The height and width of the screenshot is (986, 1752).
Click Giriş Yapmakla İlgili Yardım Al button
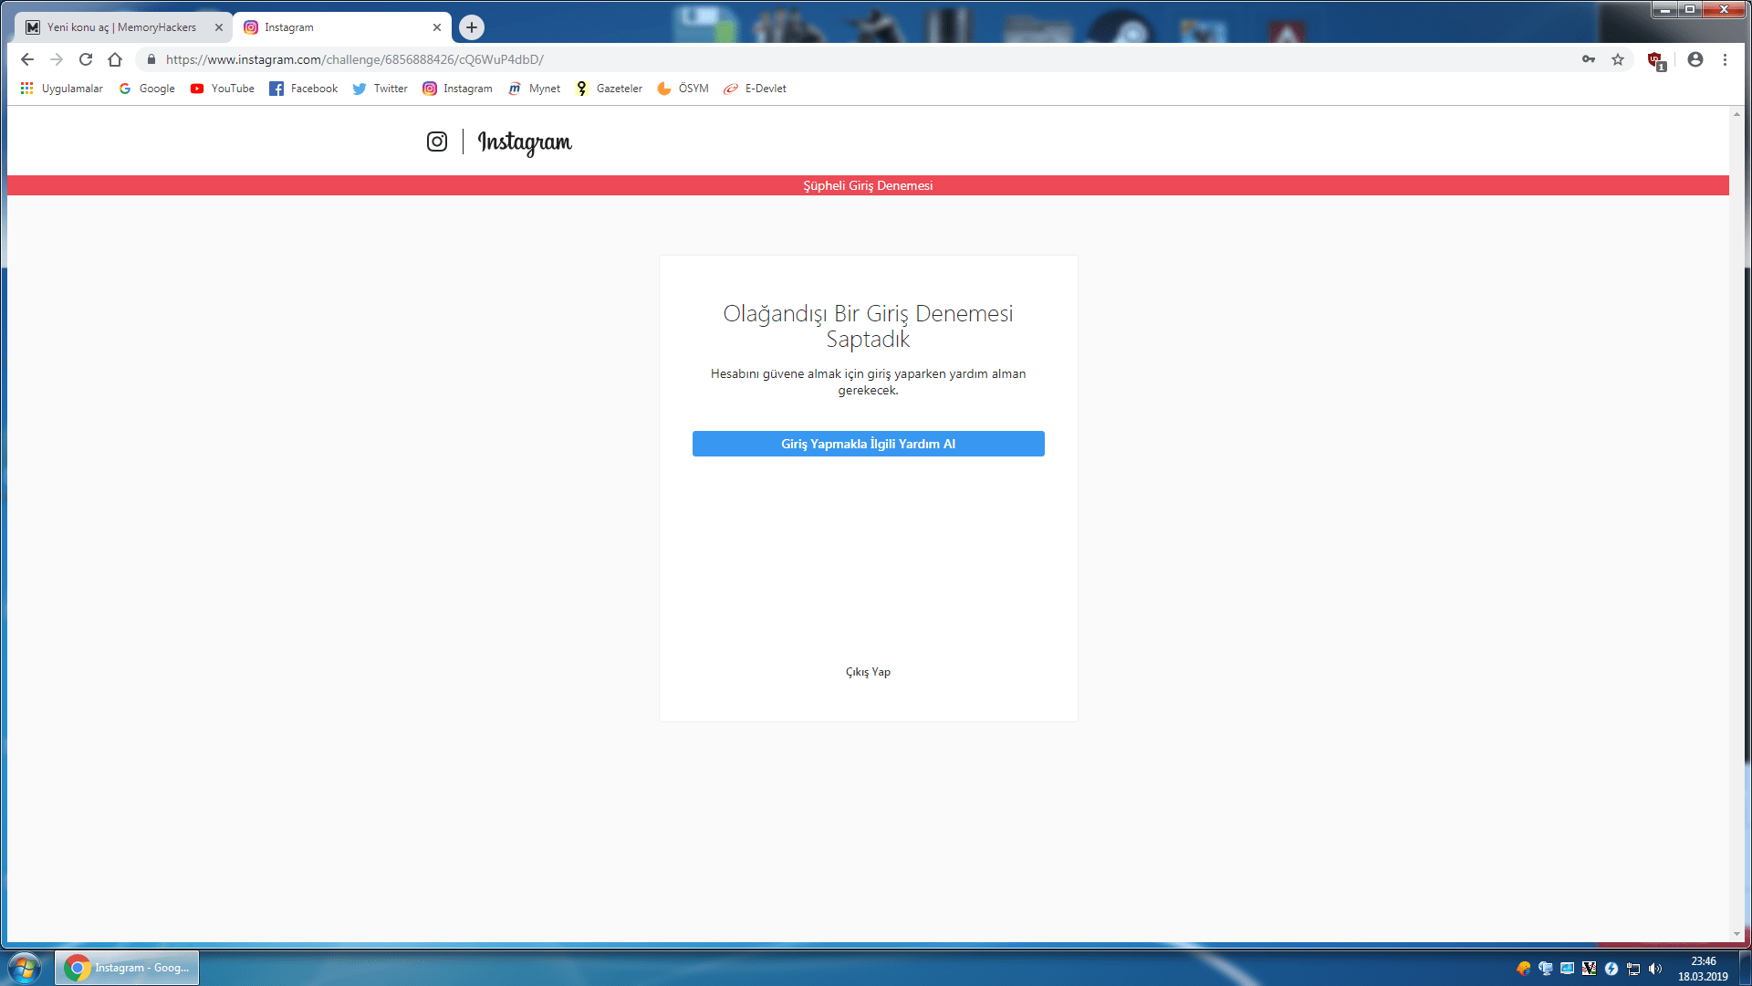(868, 444)
